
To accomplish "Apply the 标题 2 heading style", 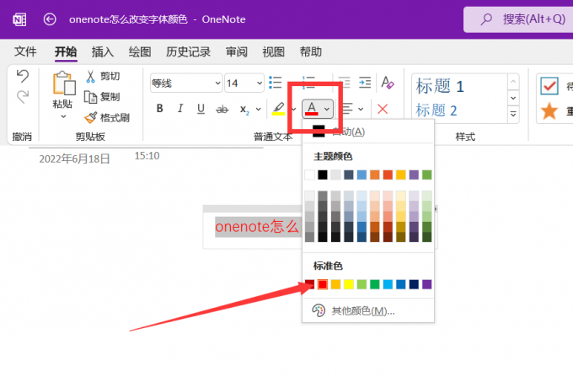I will (436, 110).
